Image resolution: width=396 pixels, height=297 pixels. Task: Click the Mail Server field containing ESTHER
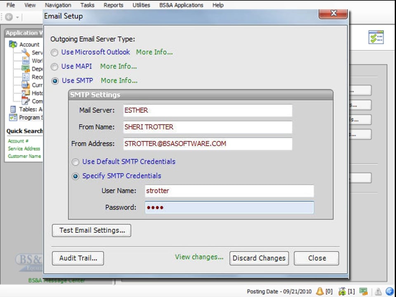point(207,111)
